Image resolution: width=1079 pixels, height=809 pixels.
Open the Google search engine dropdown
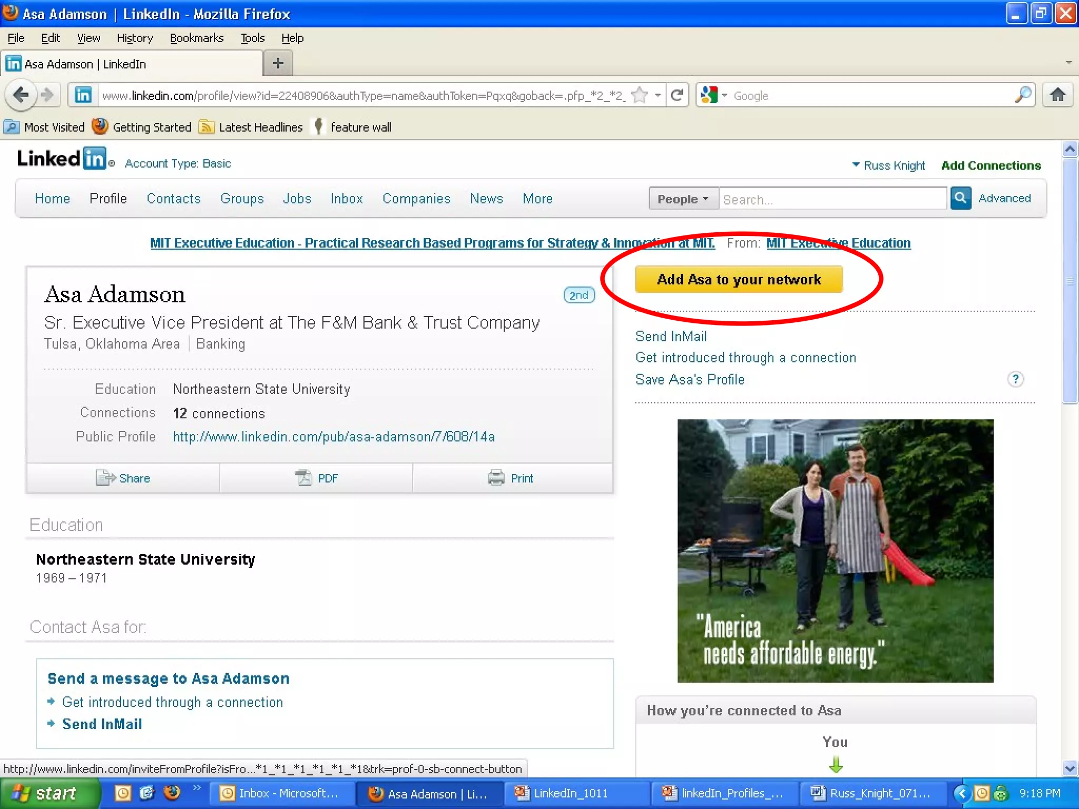tap(724, 95)
